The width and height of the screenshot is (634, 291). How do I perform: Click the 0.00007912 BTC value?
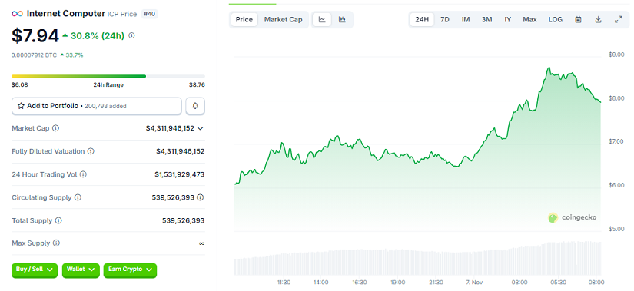point(34,55)
